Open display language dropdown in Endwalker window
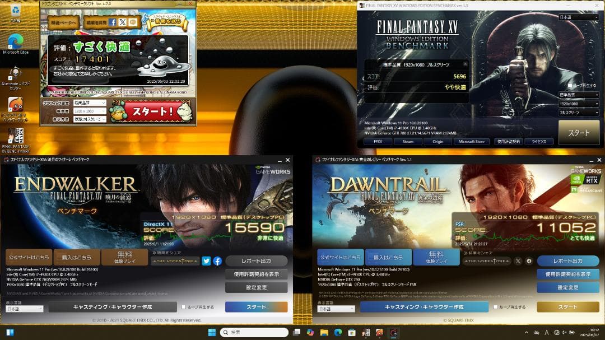Screen dimensions: 605x340 [24, 309]
